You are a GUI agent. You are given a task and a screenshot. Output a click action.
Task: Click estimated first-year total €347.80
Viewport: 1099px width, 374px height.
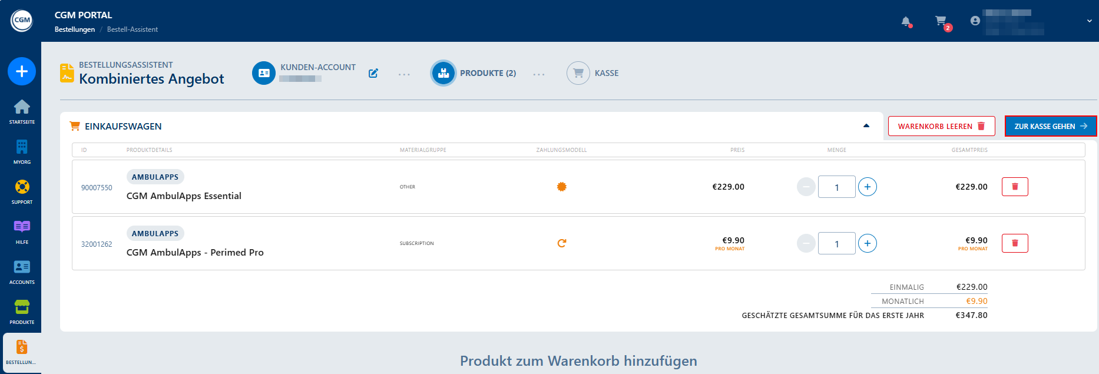pyautogui.click(x=971, y=315)
